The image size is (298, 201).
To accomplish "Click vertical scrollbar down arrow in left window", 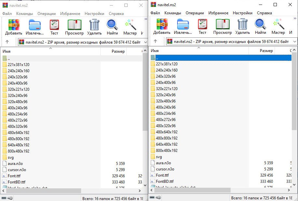I will coord(145,185).
